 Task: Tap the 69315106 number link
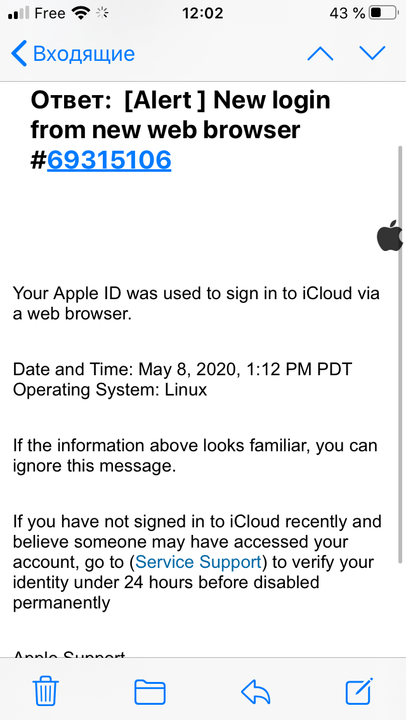[109, 160]
